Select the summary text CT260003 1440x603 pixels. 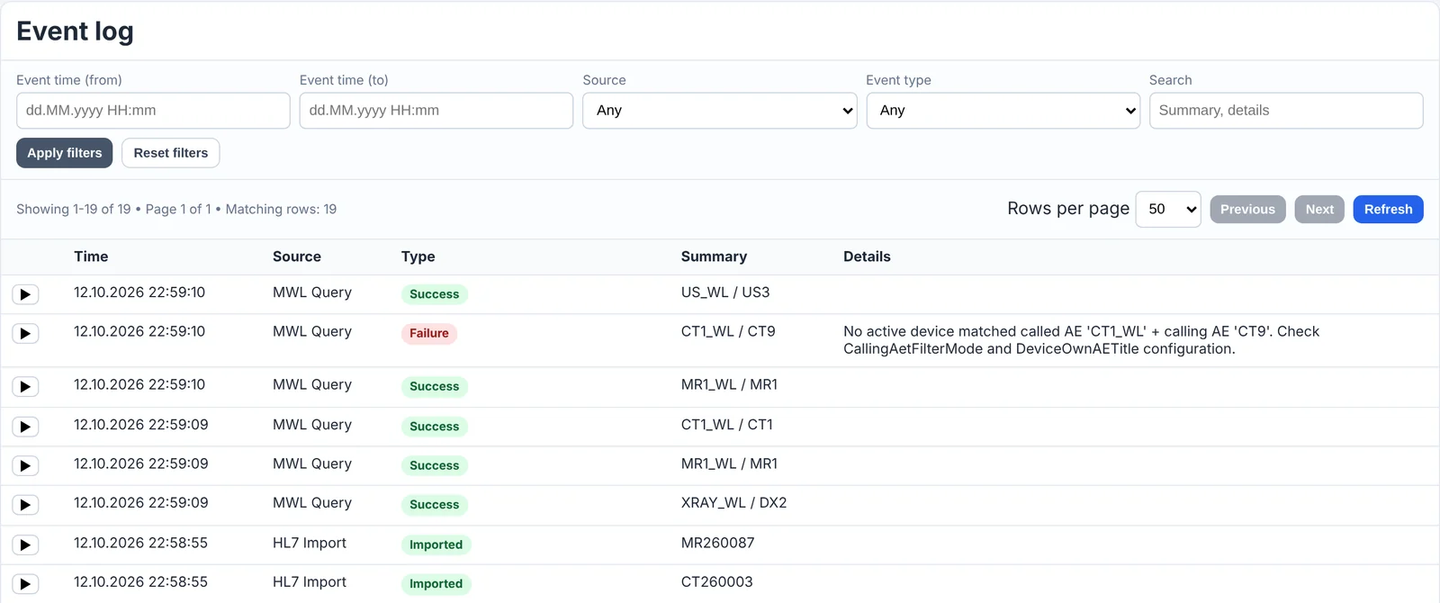(x=716, y=582)
